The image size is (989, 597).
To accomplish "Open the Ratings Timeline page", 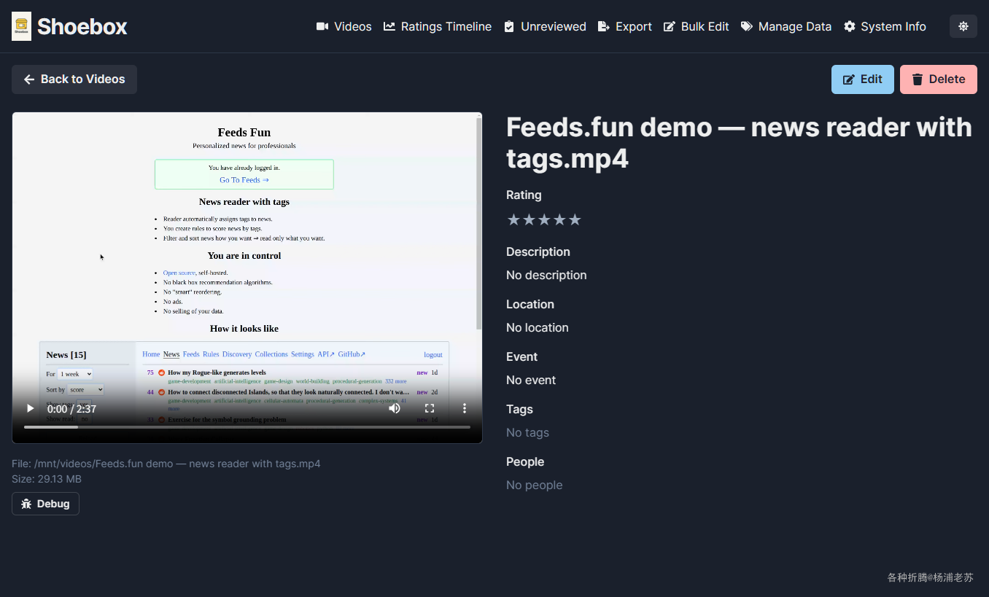I will point(438,26).
